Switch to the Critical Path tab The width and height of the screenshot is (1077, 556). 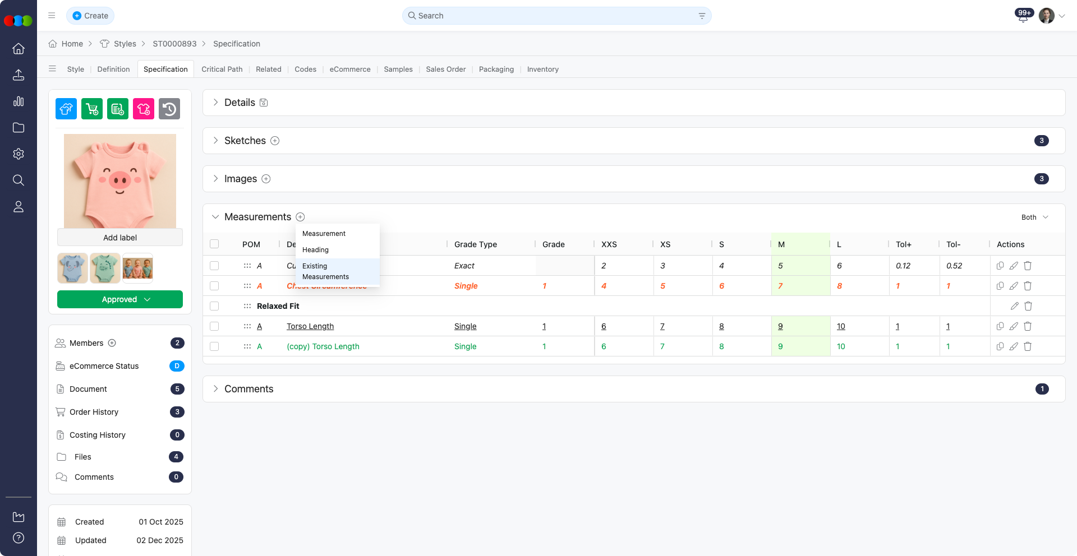tap(222, 69)
